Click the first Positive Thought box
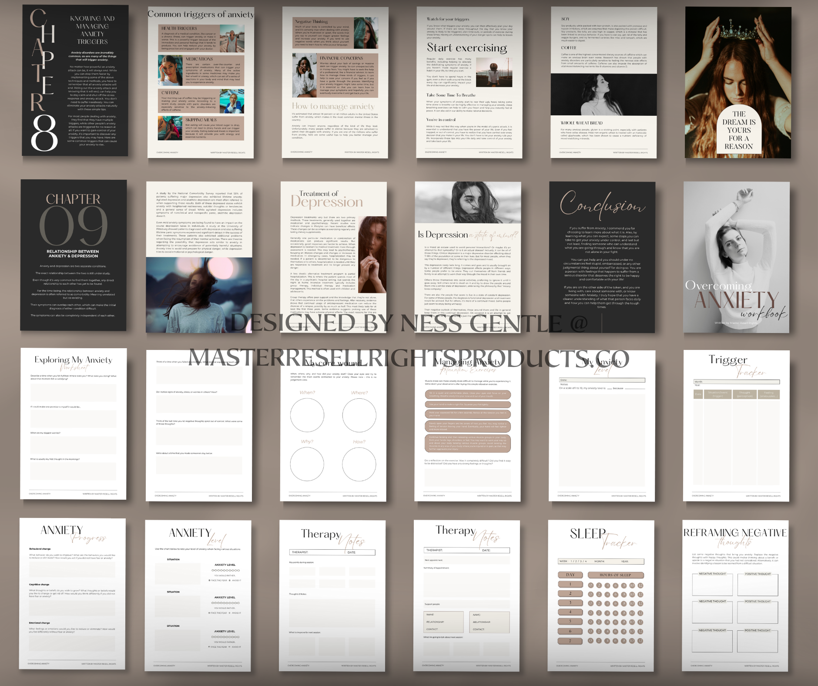 (x=758, y=585)
